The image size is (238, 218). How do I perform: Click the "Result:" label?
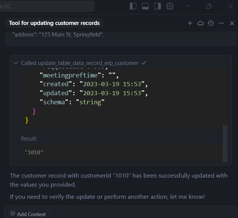coord(29,139)
